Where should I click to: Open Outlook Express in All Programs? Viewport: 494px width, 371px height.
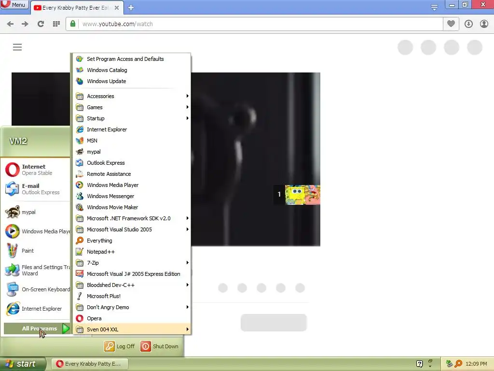coord(131,163)
